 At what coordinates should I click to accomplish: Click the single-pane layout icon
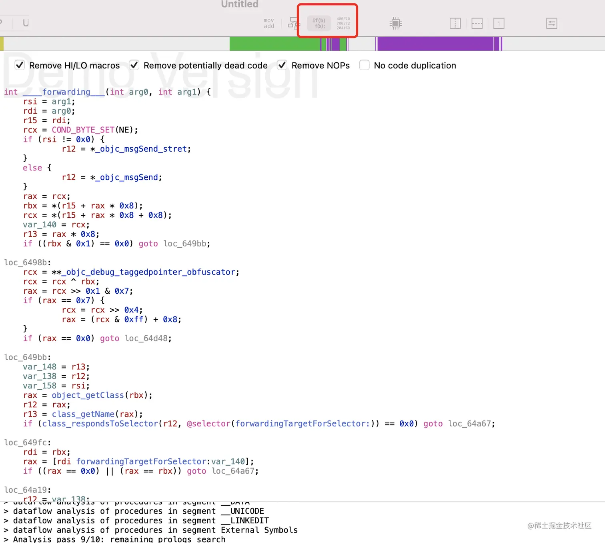(x=499, y=23)
